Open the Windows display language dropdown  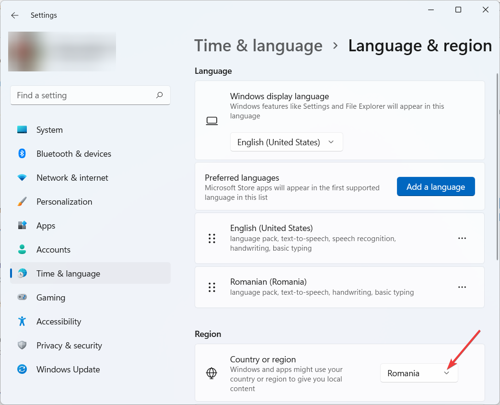[286, 142]
